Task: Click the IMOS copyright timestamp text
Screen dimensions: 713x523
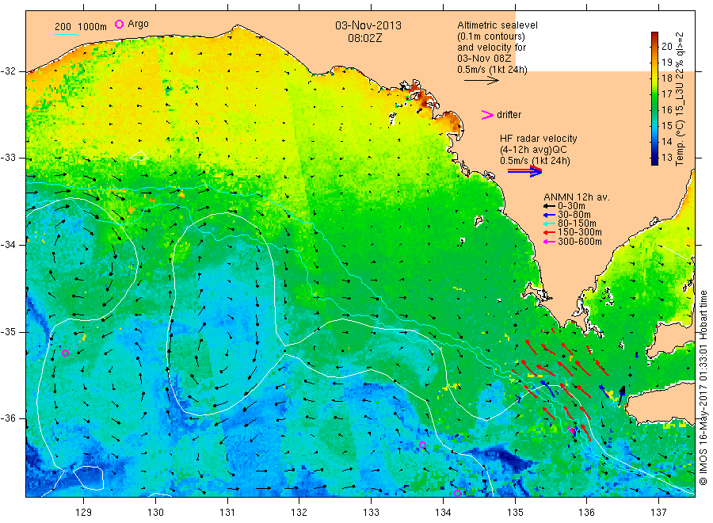Action: (703, 388)
